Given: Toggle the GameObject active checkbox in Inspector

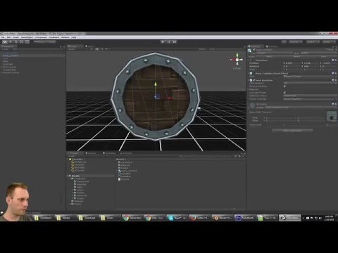Looking at the screenshot, I should tap(254, 50).
